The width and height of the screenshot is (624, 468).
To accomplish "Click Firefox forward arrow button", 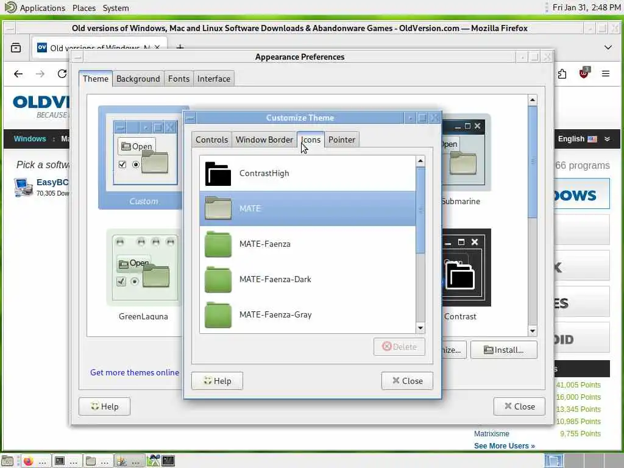I will pyautogui.click(x=40, y=74).
